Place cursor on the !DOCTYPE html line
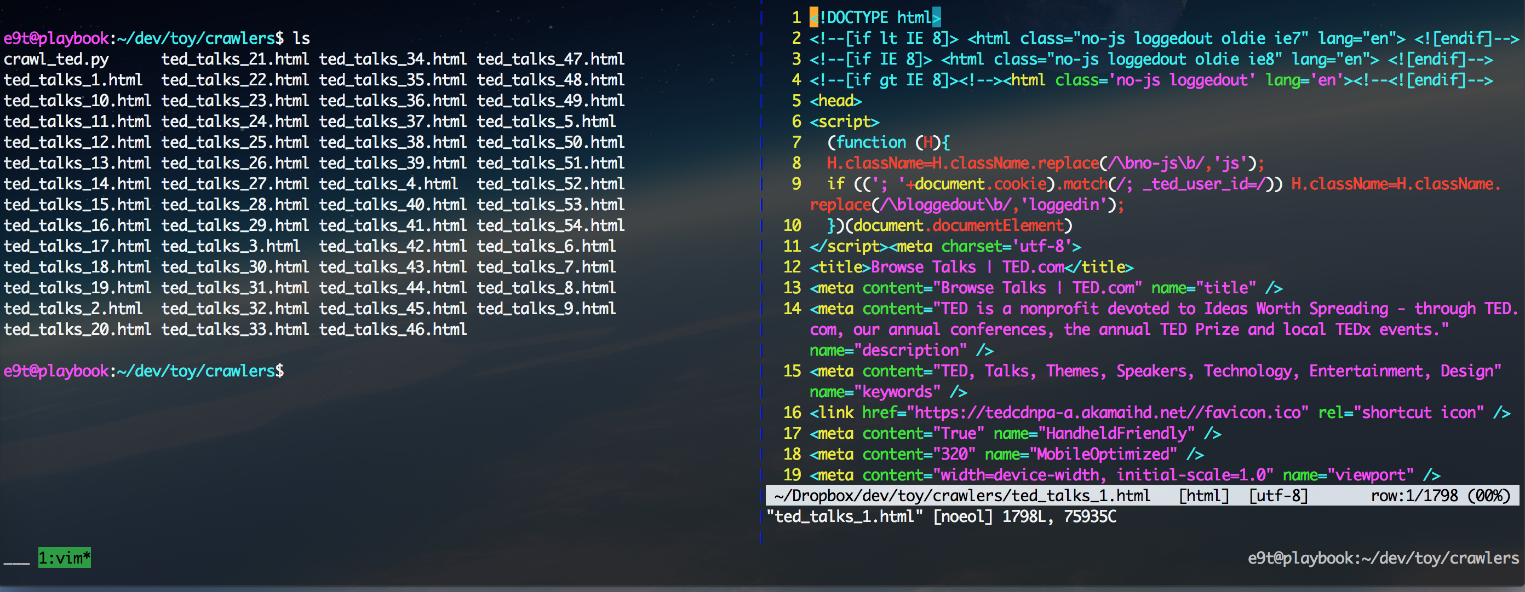 click(x=875, y=18)
